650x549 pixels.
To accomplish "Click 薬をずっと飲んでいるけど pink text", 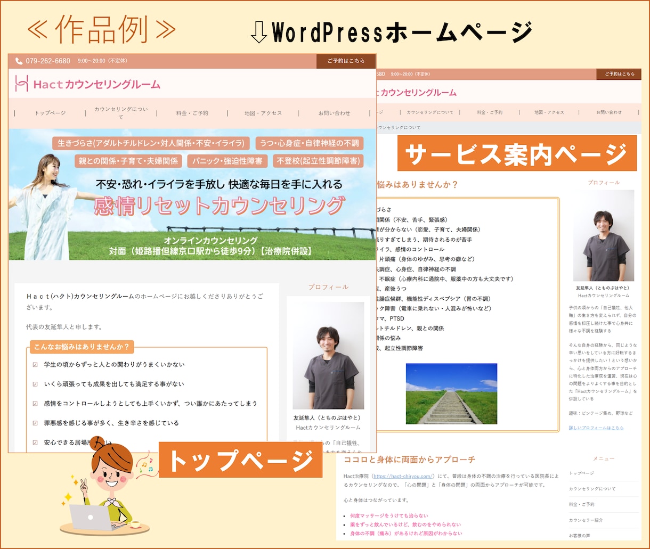I will (x=405, y=525).
